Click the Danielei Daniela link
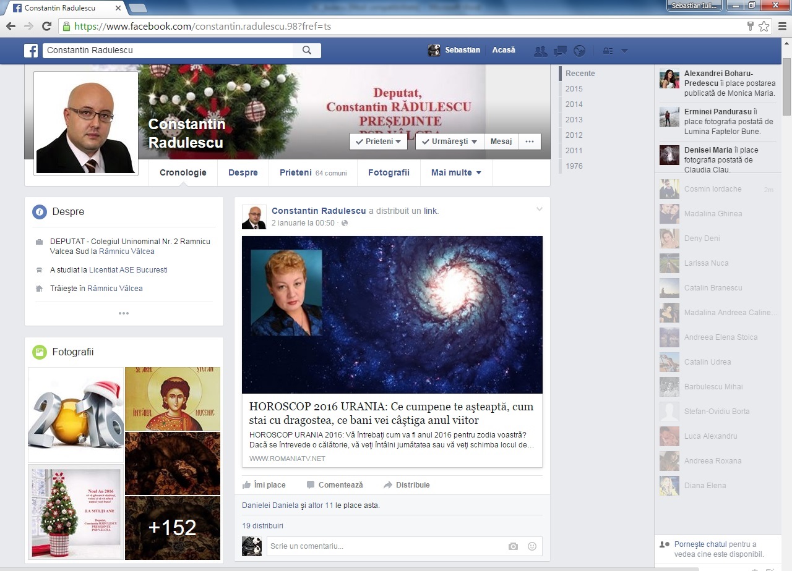 (x=270, y=505)
